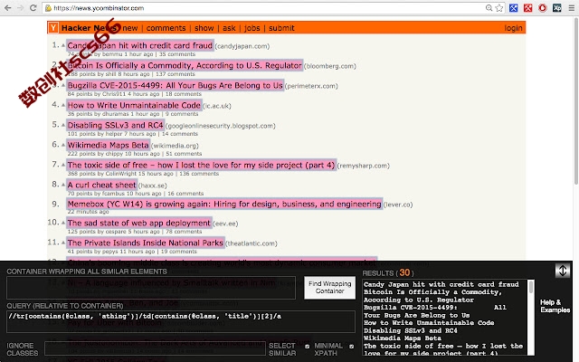Image resolution: width=579 pixels, height=362 pixels.
Task: Open the 'Wikimedia Maps Beta' link
Action: (109, 145)
